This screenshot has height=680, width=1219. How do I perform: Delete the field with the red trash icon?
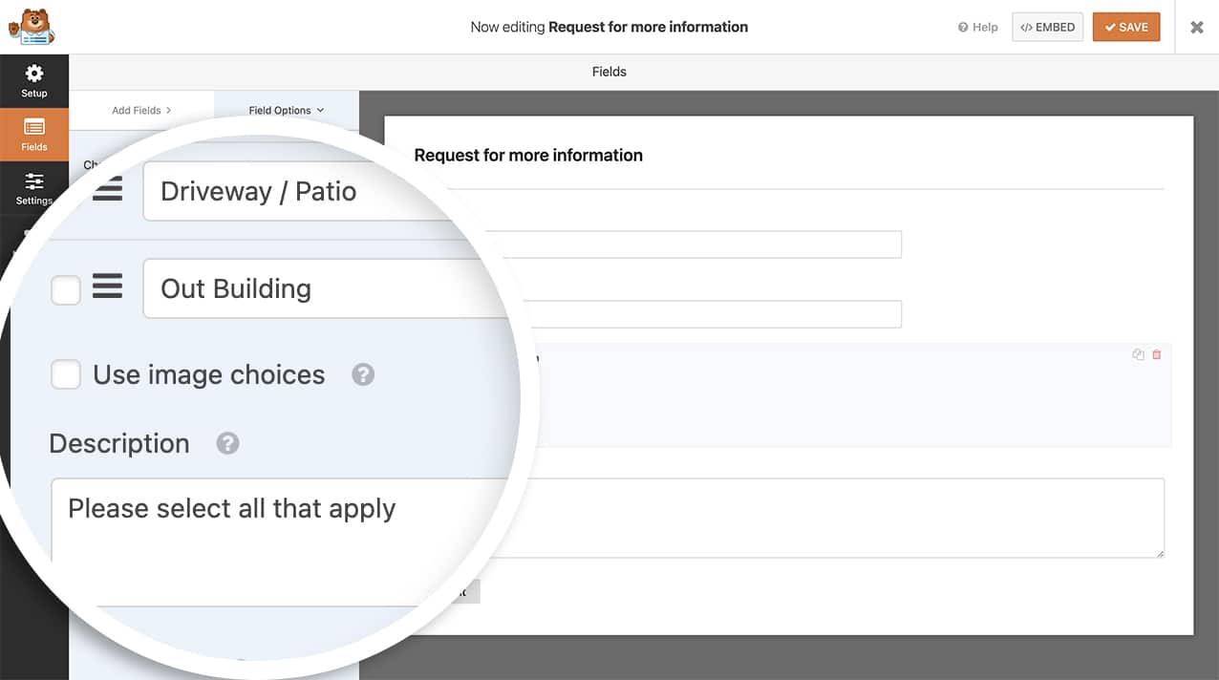tap(1157, 354)
